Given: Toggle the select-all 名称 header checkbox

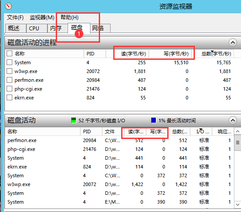Looking at the screenshot, I should pos(9,54).
